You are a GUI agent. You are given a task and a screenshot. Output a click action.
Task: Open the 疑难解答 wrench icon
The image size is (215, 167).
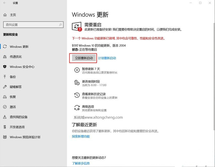(5, 87)
